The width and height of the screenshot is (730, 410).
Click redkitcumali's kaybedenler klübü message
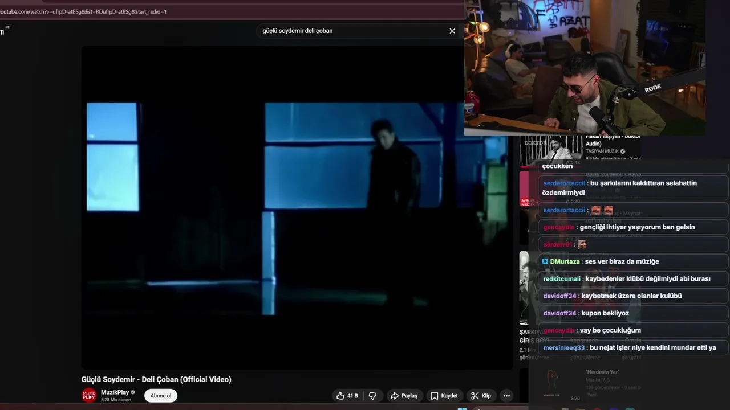(x=633, y=279)
